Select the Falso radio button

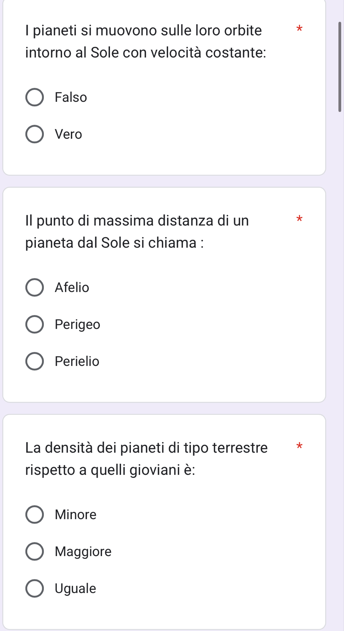click(35, 97)
